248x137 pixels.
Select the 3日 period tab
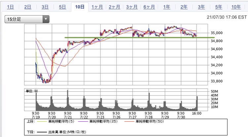click(45, 7)
